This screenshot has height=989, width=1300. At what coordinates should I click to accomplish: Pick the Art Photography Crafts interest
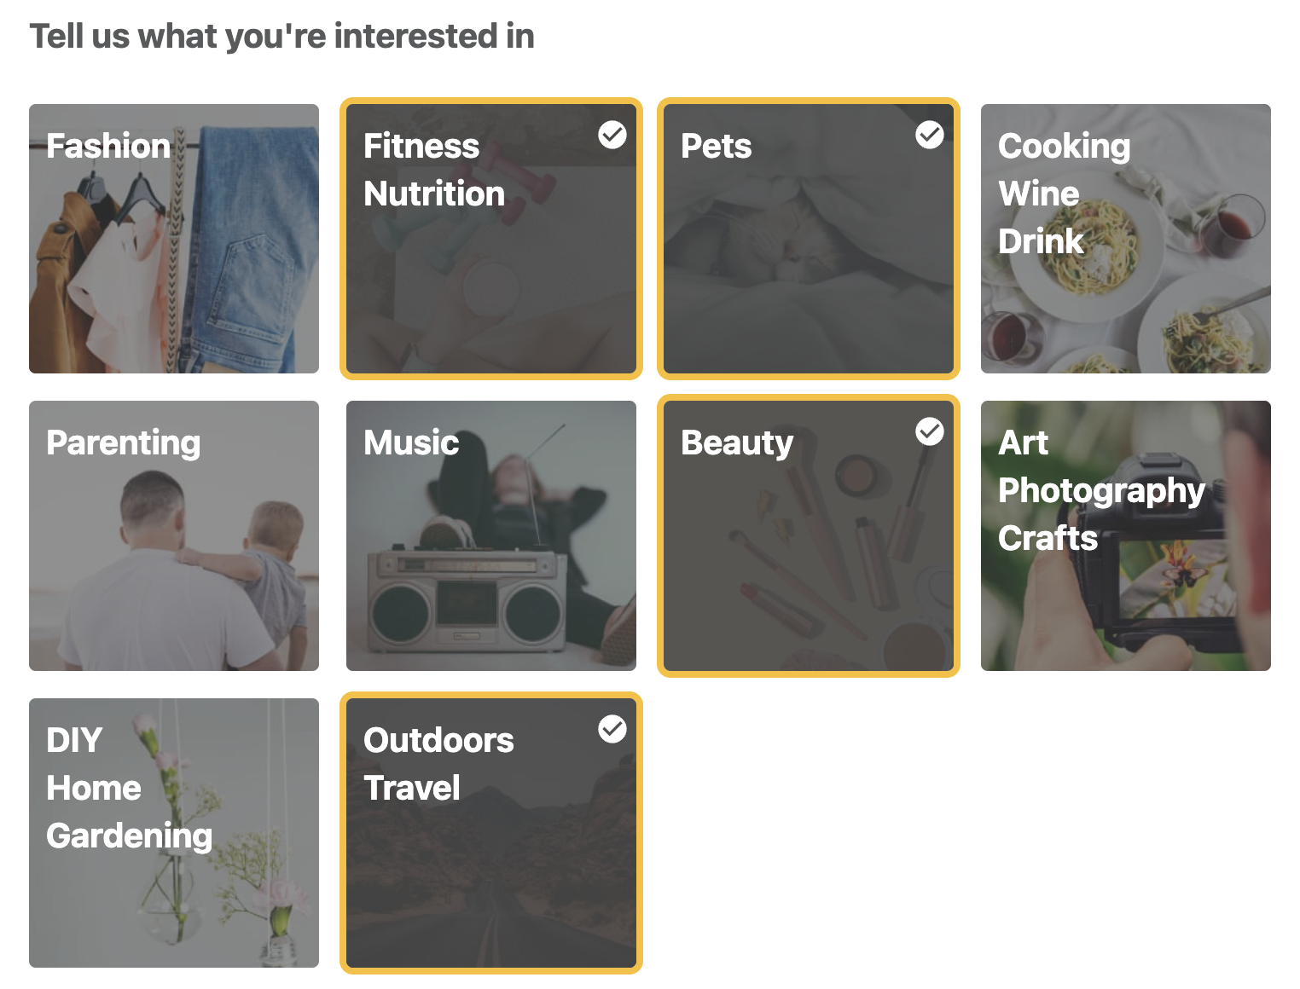(1125, 535)
